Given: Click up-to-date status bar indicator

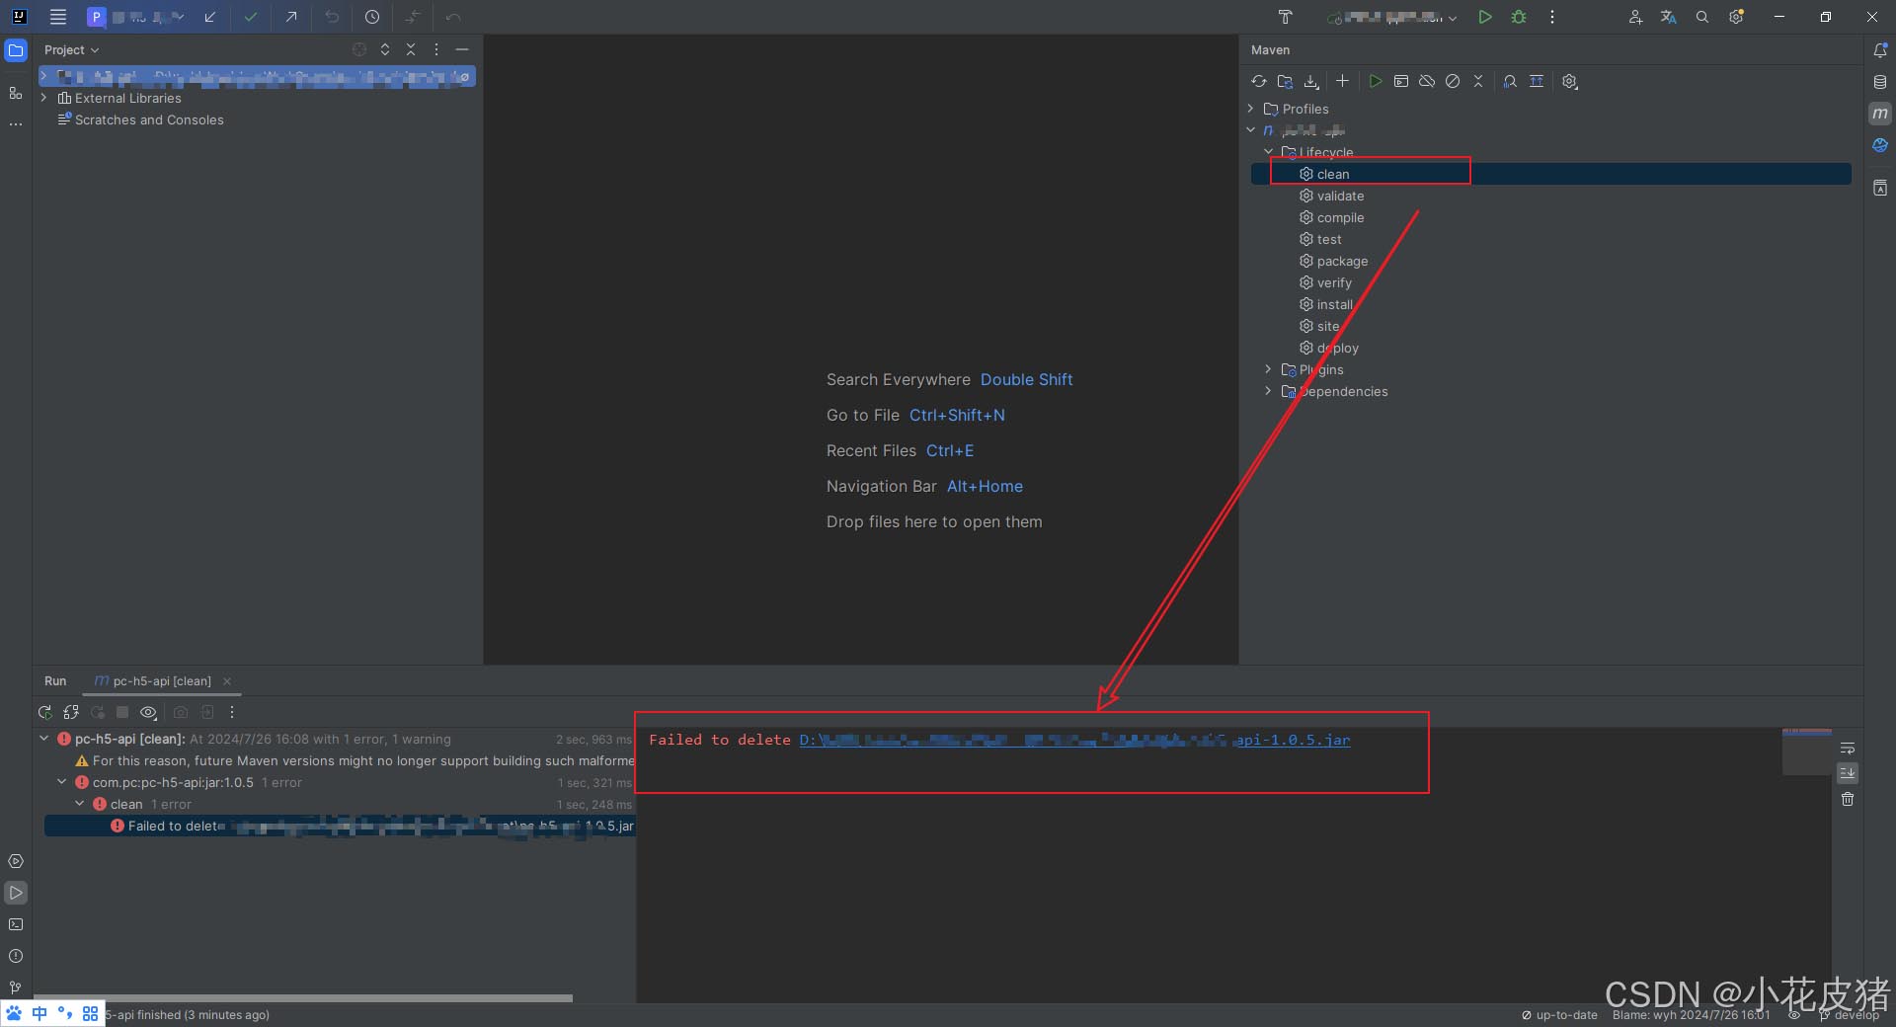Looking at the screenshot, I should click(1559, 1015).
